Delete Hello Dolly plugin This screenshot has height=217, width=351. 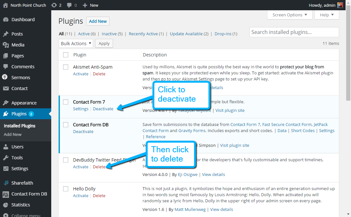click(x=99, y=196)
